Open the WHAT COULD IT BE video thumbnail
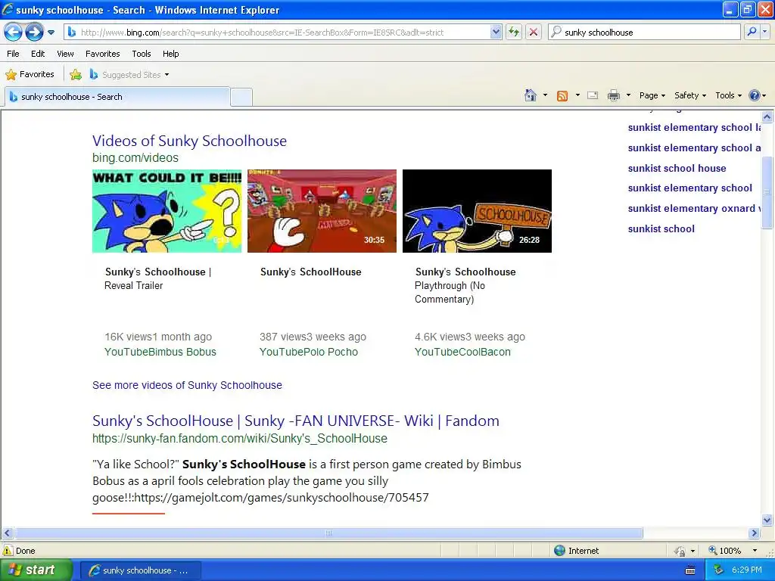The image size is (775, 581). coord(167,211)
